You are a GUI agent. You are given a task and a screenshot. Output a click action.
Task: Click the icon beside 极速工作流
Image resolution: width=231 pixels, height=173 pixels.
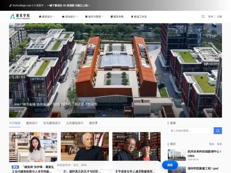tap(132, 17)
